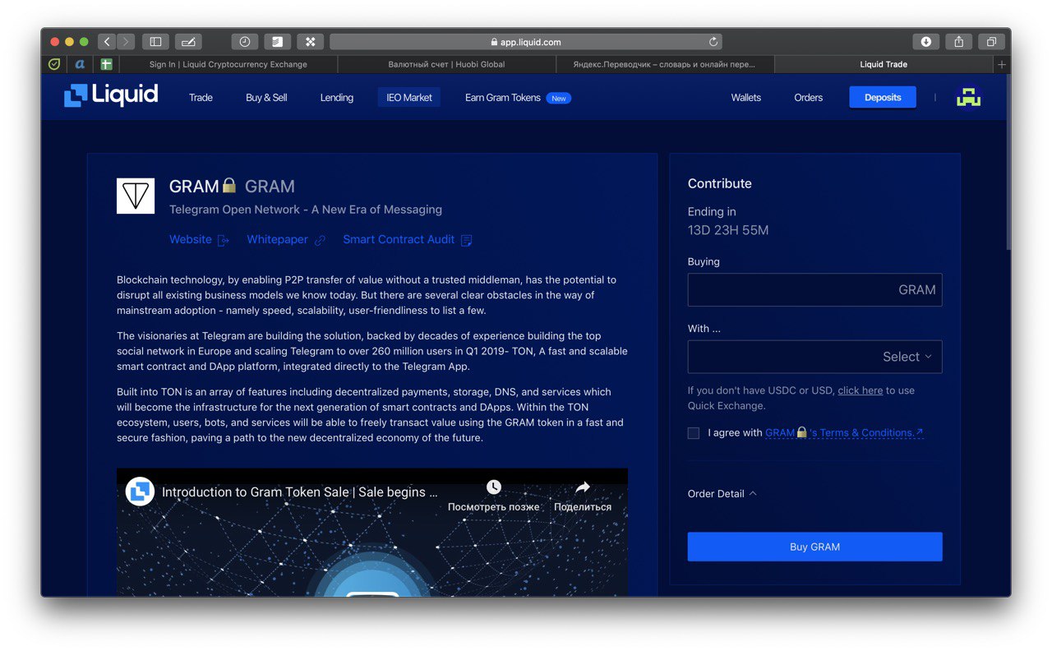Viewport: 1052px width, 651px height.
Task: Reload the page from address bar
Action: click(713, 42)
